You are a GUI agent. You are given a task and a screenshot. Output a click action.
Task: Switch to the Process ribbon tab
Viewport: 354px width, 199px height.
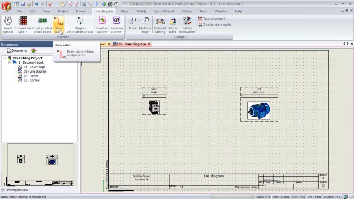point(81,11)
